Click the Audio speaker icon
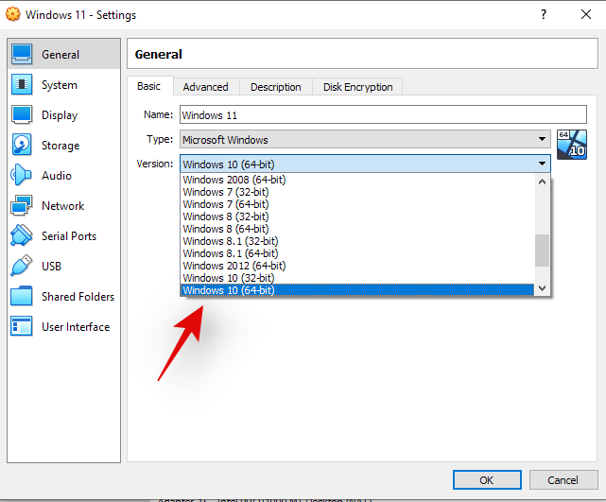 pos(22,176)
